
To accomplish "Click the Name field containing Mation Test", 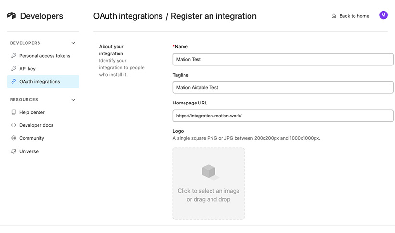I will click(283, 59).
